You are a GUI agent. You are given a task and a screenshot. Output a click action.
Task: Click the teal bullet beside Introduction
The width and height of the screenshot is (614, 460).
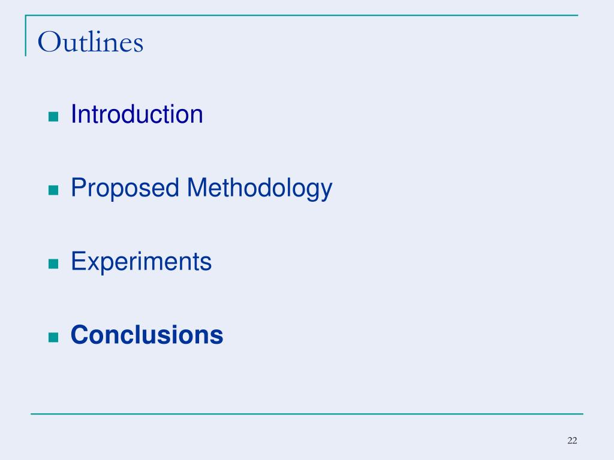pyautogui.click(x=53, y=117)
